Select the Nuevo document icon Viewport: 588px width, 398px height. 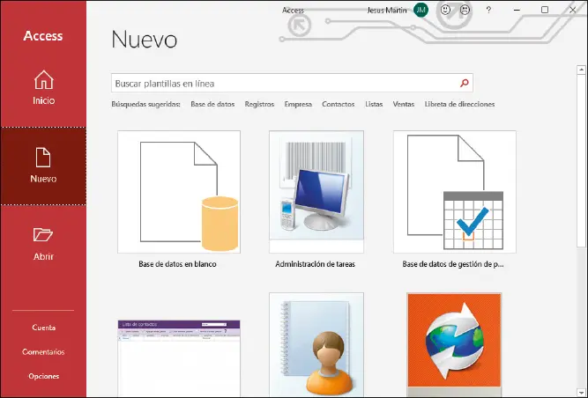[x=43, y=158]
